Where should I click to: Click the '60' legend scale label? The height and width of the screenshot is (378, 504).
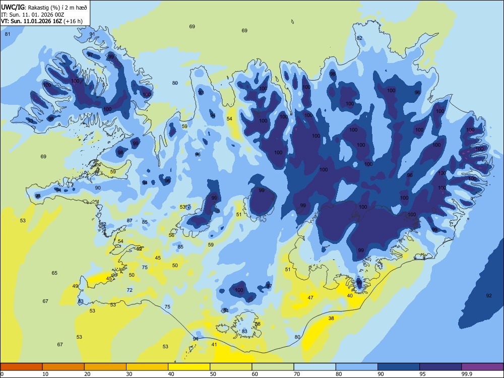tap(255, 374)
